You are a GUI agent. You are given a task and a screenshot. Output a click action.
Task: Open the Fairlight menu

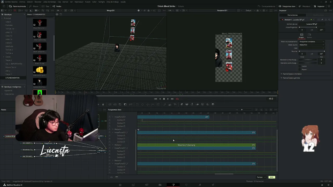coord(101,2)
